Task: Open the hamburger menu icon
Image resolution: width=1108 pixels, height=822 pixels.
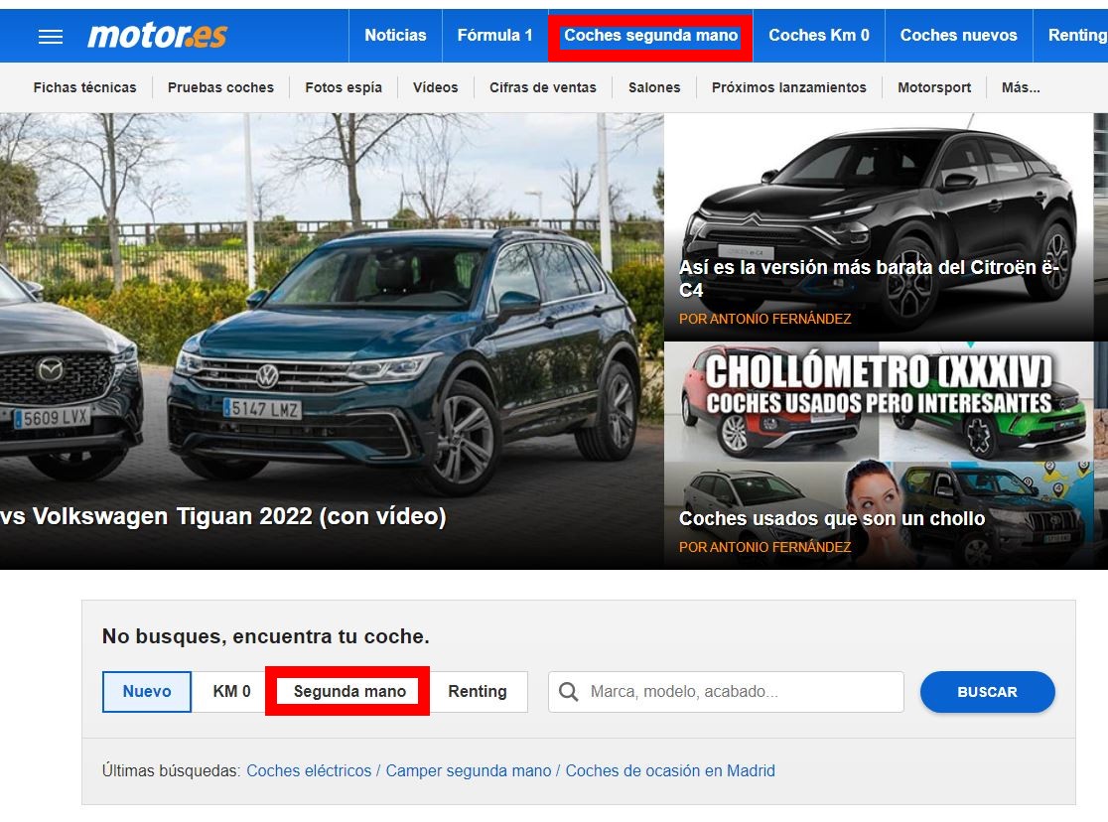Action: click(51, 36)
